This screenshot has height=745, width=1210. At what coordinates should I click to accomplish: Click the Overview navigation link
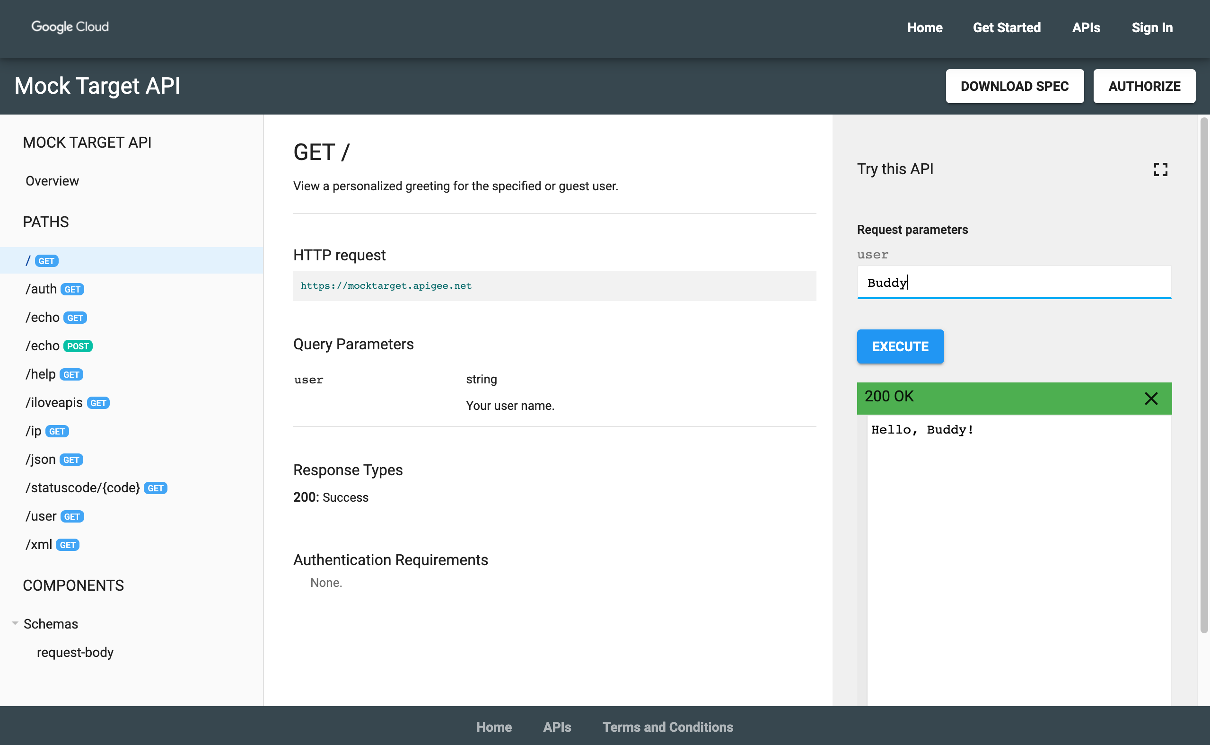tap(51, 180)
